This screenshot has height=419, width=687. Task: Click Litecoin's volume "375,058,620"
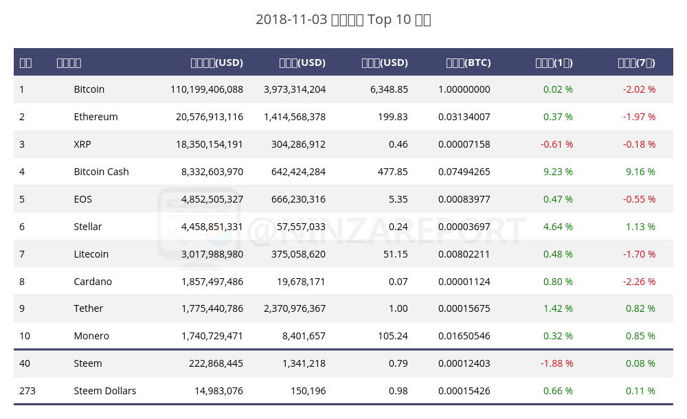click(x=298, y=254)
